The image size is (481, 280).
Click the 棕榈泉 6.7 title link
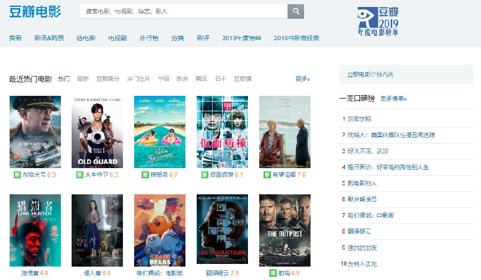164,175
